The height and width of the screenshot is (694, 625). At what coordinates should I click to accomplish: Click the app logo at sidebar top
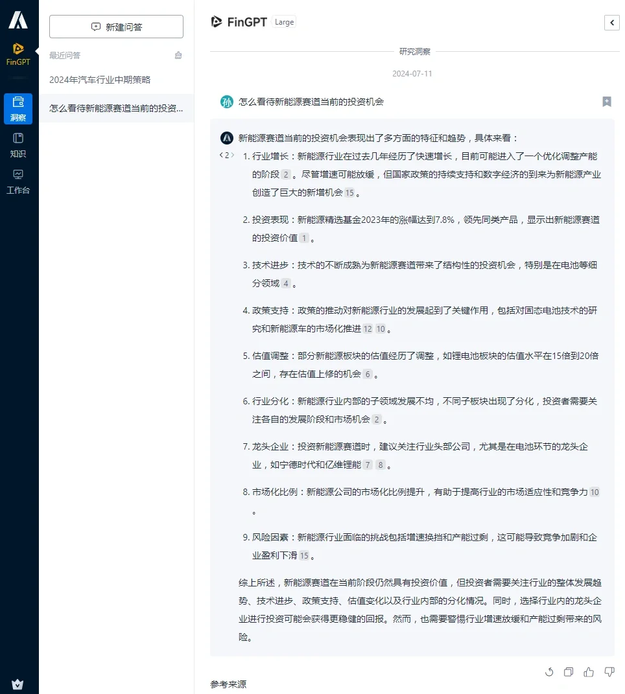[x=18, y=20]
